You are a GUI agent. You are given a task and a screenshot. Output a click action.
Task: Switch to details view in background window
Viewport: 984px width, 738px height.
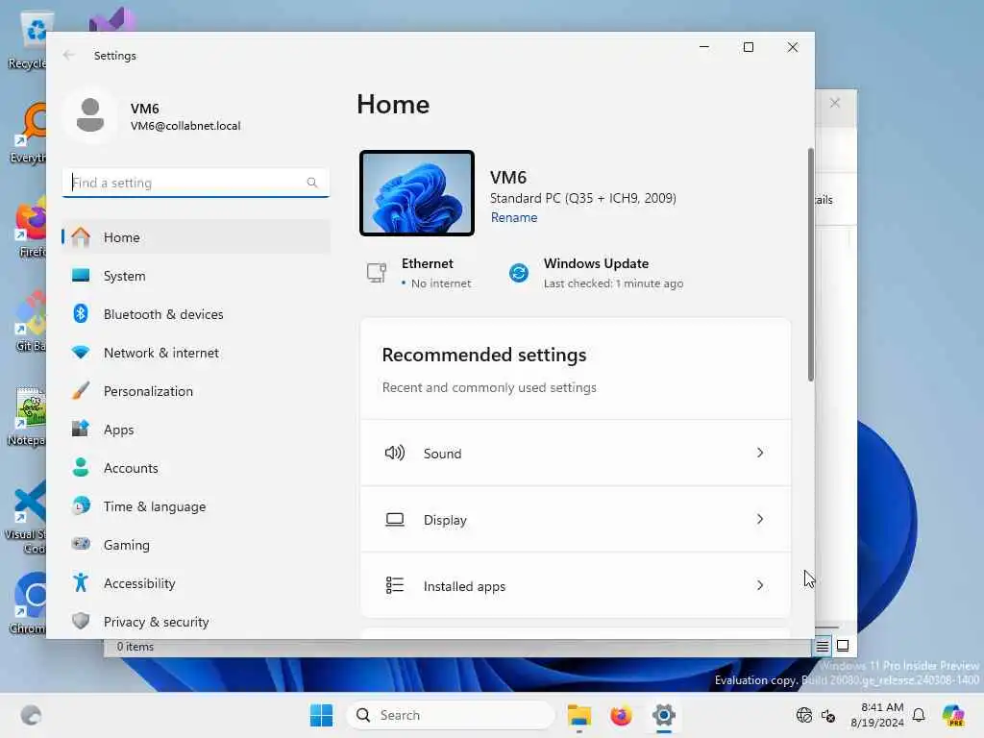point(823,646)
